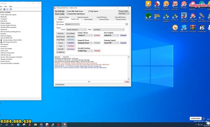The image size is (210, 127).
Task: Open the Radmin VPN desktop shortcut
Action: pos(184,28)
